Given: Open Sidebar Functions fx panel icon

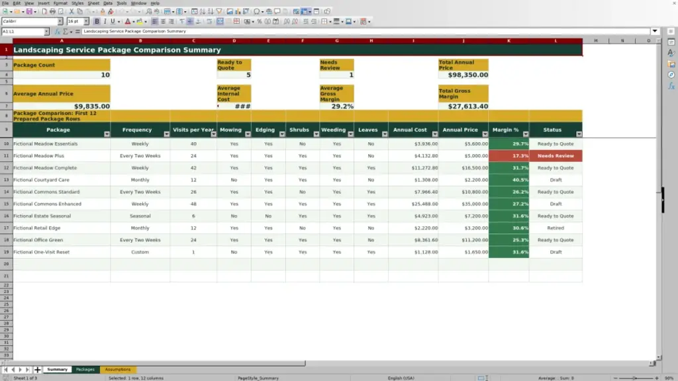Looking at the screenshot, I should coord(671,86).
